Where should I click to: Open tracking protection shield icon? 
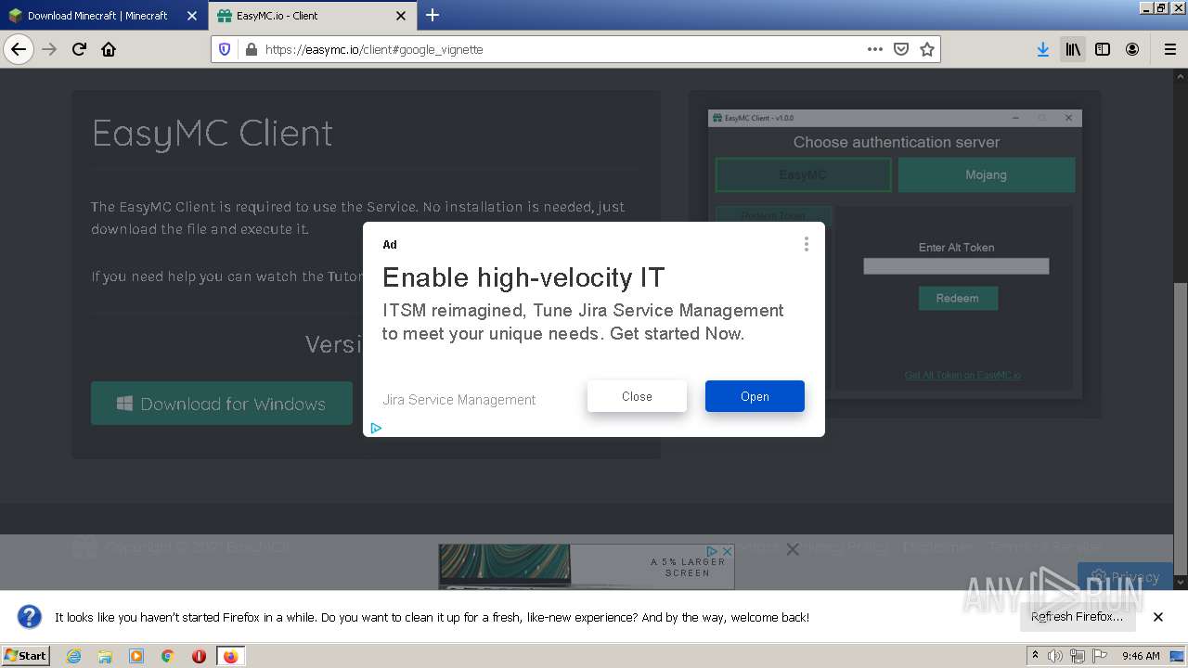(225, 49)
